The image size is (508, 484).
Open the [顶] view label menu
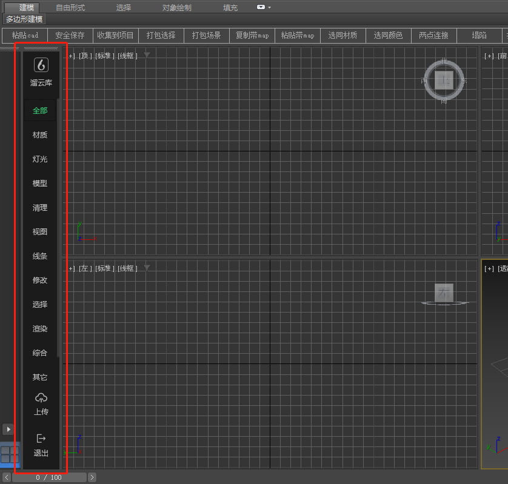click(85, 56)
